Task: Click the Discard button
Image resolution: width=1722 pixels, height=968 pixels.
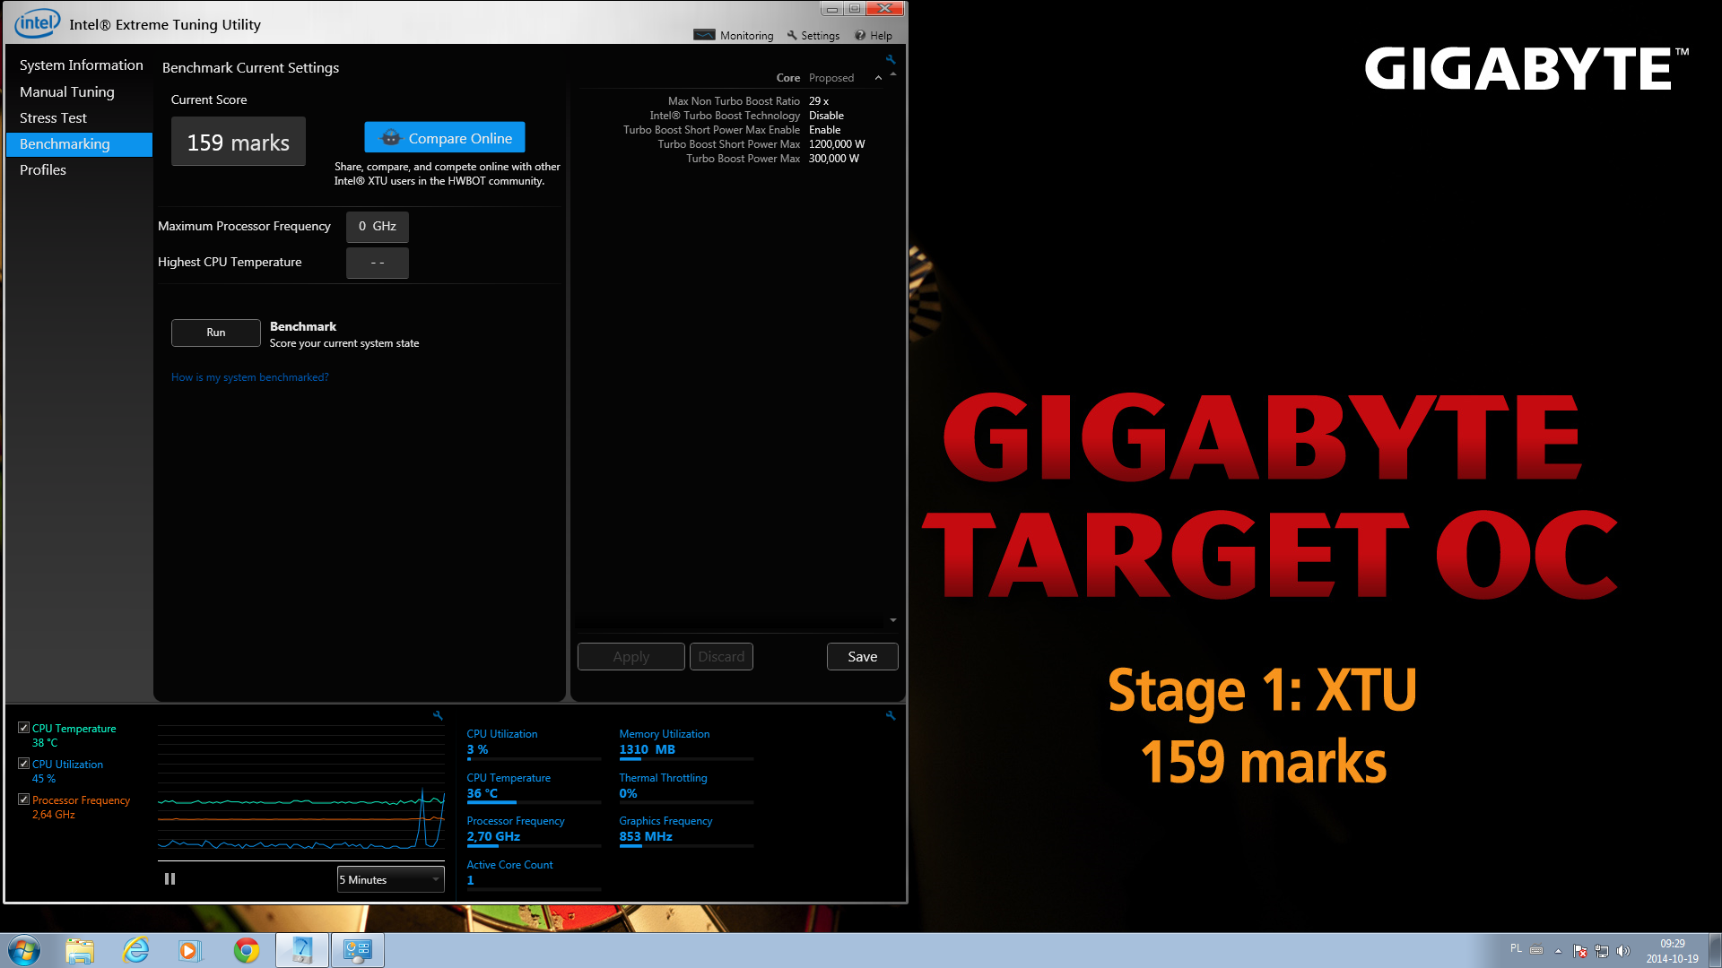Action: (721, 657)
